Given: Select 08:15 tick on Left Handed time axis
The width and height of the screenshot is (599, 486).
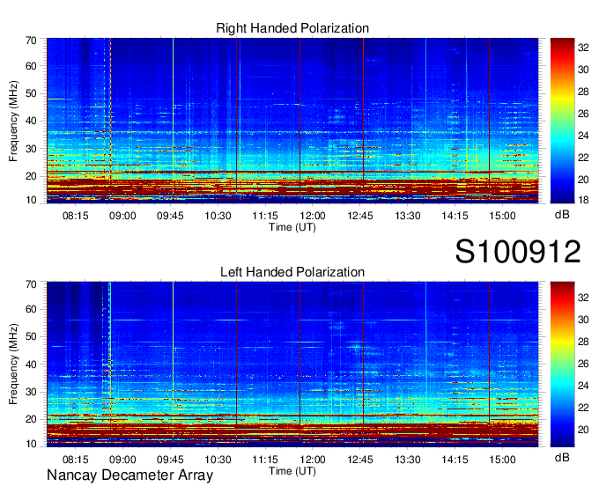Looking at the screenshot, I should pos(75,460).
